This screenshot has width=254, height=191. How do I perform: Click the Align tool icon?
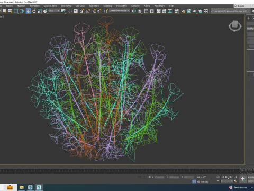(140, 11)
